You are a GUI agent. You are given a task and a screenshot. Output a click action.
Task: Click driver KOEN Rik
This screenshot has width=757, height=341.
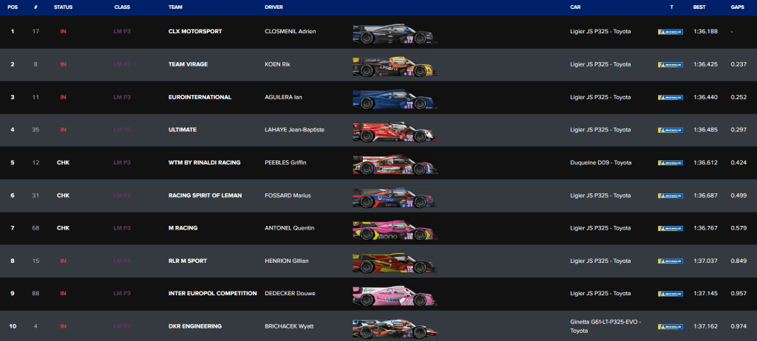[277, 64]
